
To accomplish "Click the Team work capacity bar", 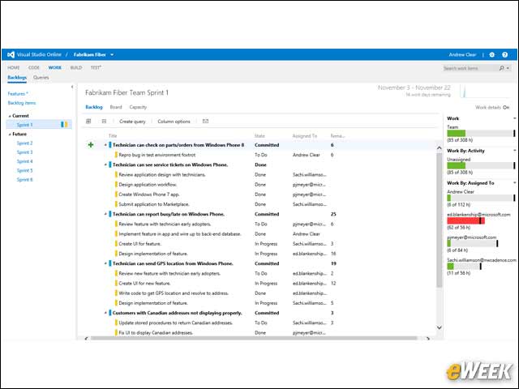I will click(x=481, y=133).
